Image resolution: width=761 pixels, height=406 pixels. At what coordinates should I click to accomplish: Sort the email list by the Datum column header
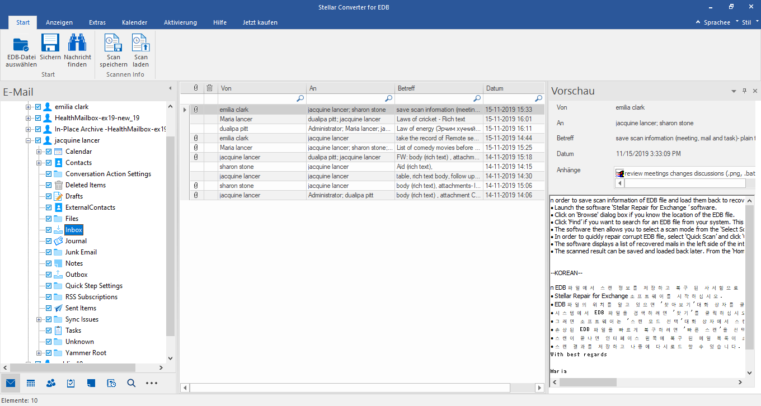509,88
